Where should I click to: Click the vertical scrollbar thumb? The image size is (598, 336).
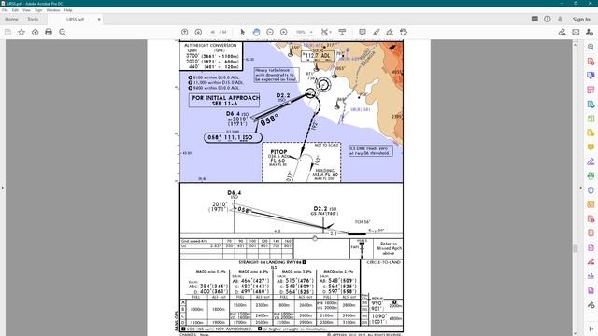click(576, 248)
